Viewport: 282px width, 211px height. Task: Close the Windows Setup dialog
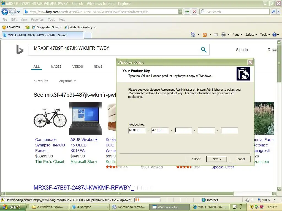point(250,62)
